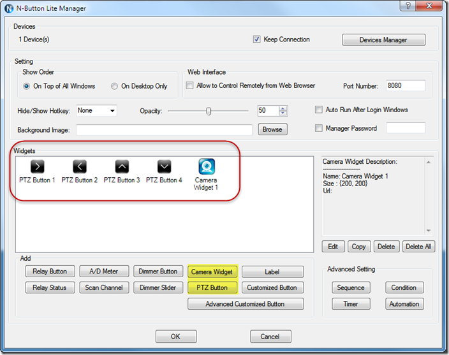Cancel the manager dialog

270,337
